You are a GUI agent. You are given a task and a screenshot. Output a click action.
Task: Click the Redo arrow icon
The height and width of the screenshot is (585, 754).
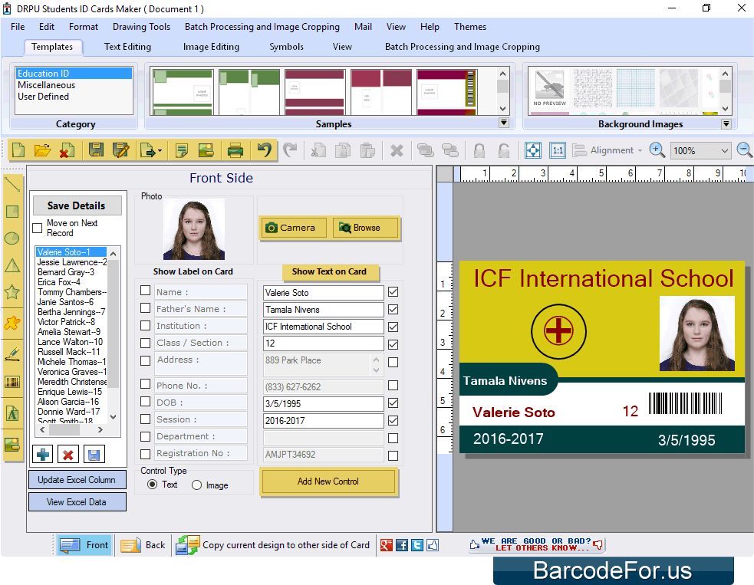(x=290, y=150)
